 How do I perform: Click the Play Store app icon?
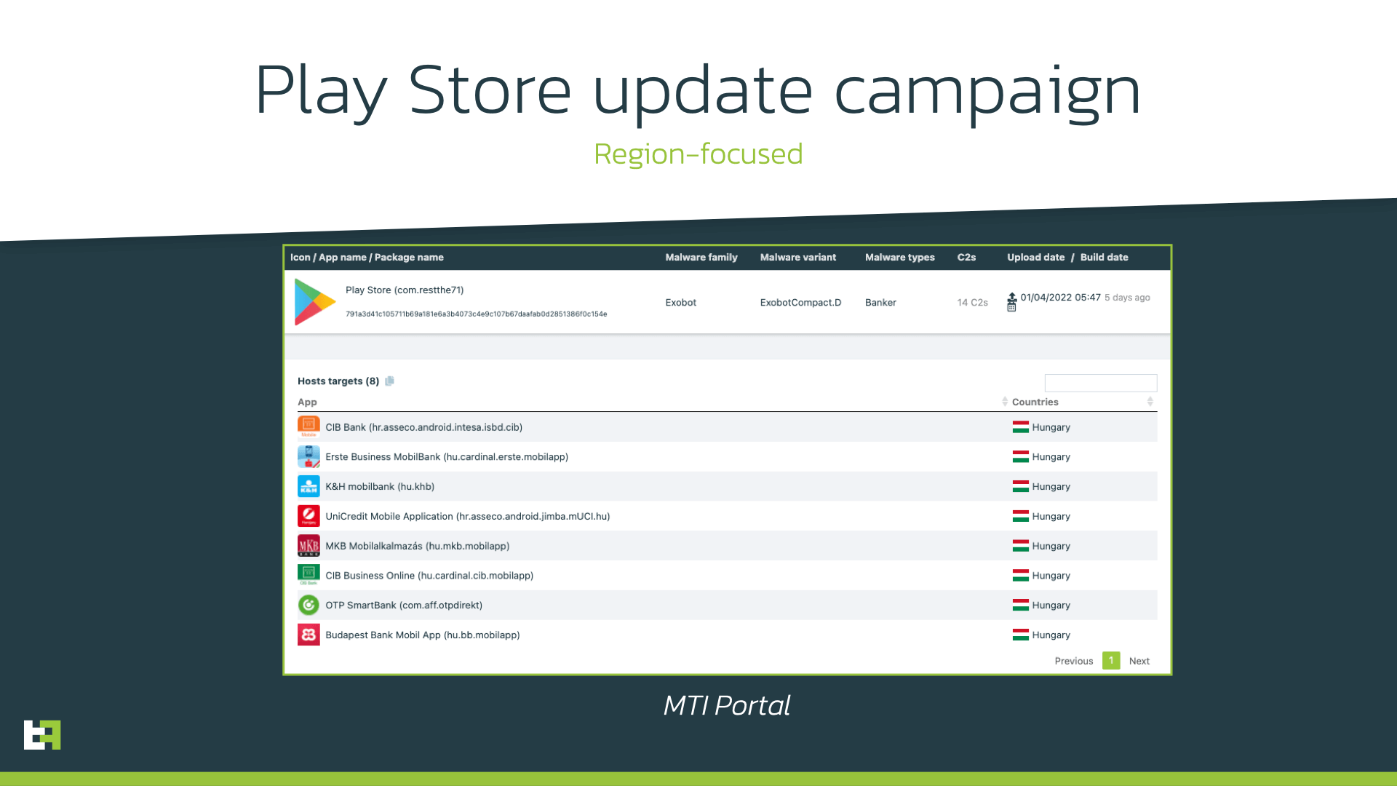click(314, 302)
